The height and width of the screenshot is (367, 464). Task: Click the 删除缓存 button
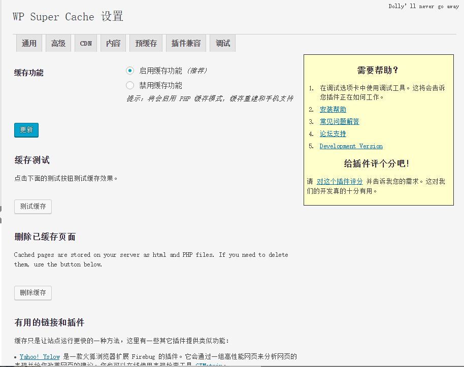click(33, 293)
